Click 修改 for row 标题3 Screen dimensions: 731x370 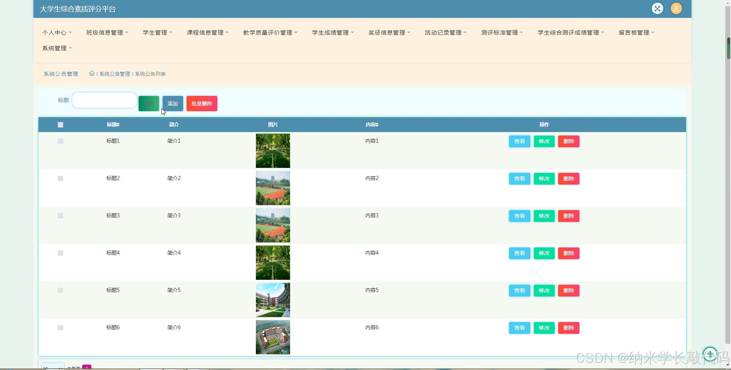click(x=544, y=216)
